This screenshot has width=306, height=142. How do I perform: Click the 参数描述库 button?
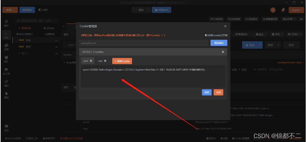click(x=270, y=19)
